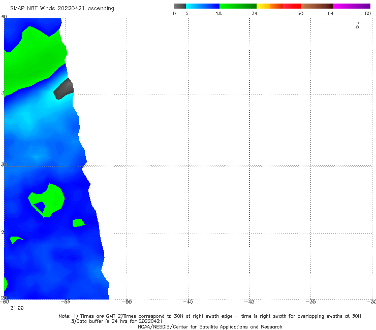Click the longitude label '-55'

[x=66, y=302]
